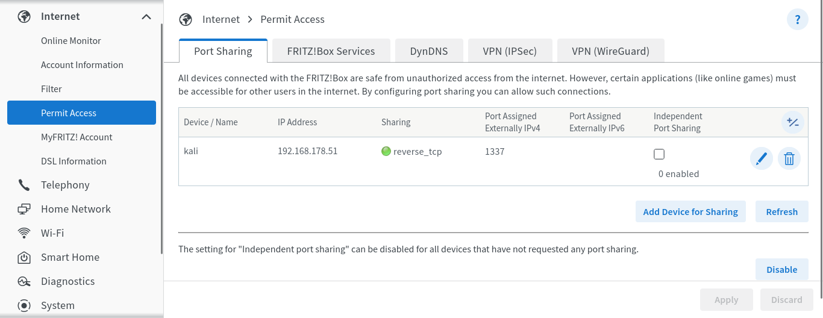This screenshot has width=823, height=318.
Task: Toggle Independent Port Sharing checkbox for kali
Action: pos(659,154)
